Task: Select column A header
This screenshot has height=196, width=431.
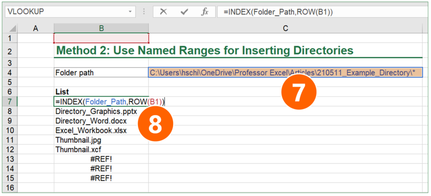Action: (35, 28)
